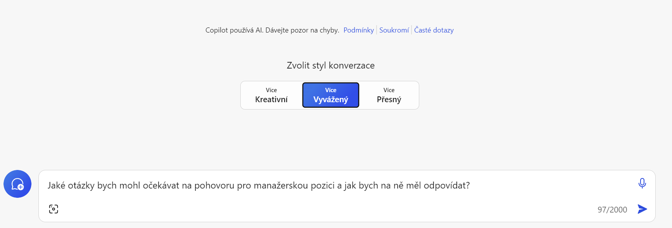The height and width of the screenshot is (228, 672).
Task: Start a new topic with the round blue button
Action: click(17, 184)
